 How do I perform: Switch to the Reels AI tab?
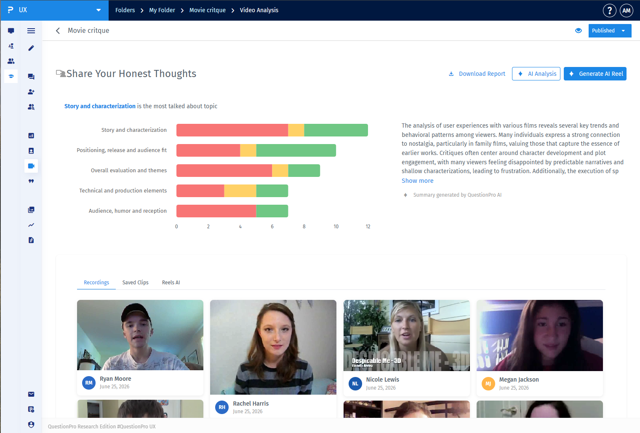pyautogui.click(x=171, y=283)
